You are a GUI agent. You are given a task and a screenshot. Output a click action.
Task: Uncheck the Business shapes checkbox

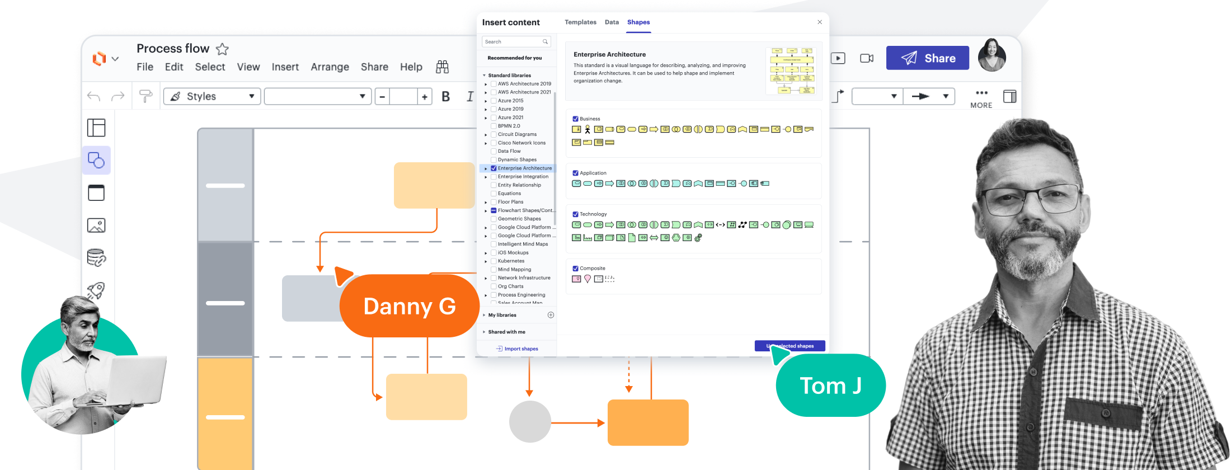(575, 119)
